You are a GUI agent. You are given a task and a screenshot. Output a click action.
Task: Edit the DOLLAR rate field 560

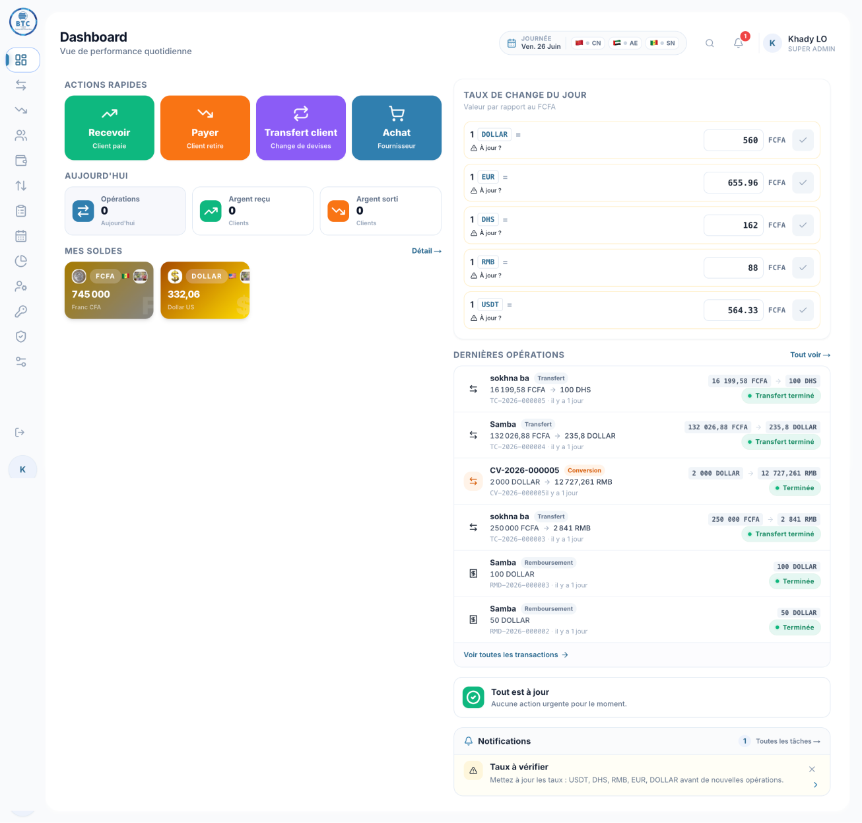[733, 140]
